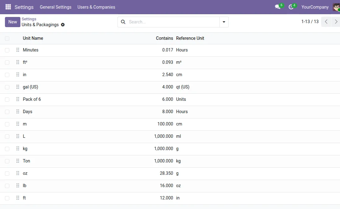Grab the drag handle for Minutes row
Image resolution: width=340 pixels, height=209 pixels.
tap(18, 50)
